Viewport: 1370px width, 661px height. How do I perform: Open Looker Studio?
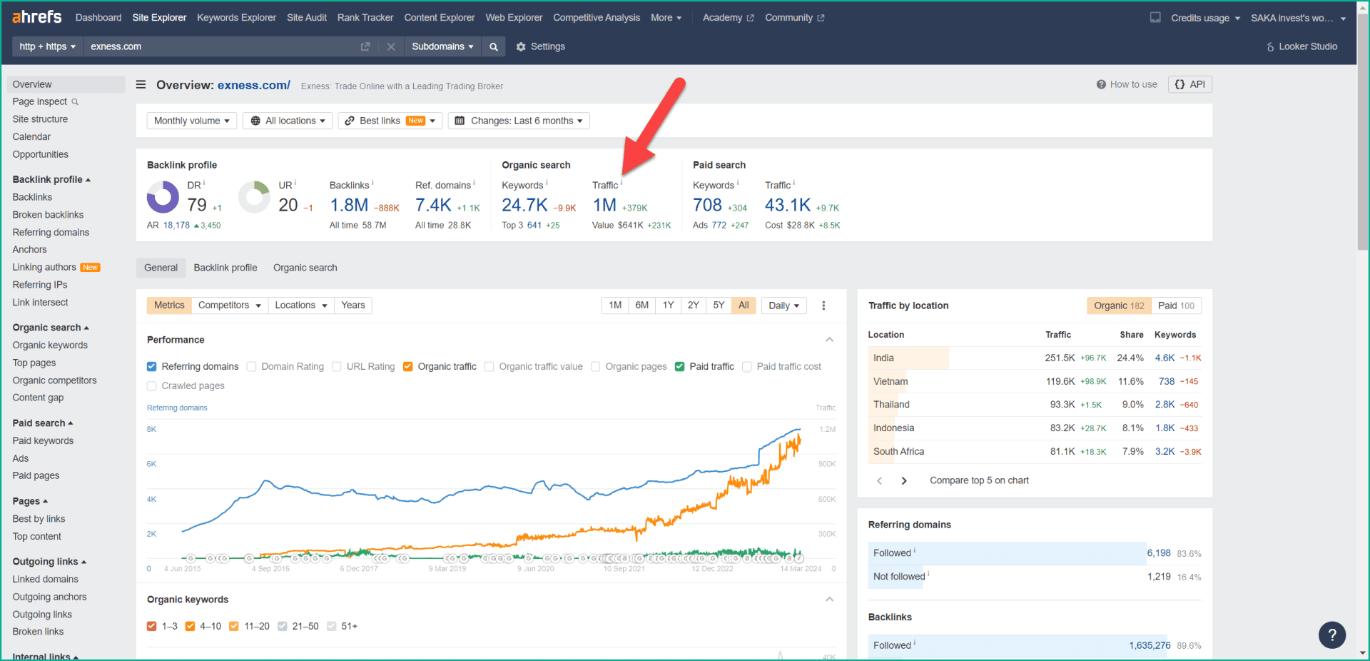[x=1301, y=46]
